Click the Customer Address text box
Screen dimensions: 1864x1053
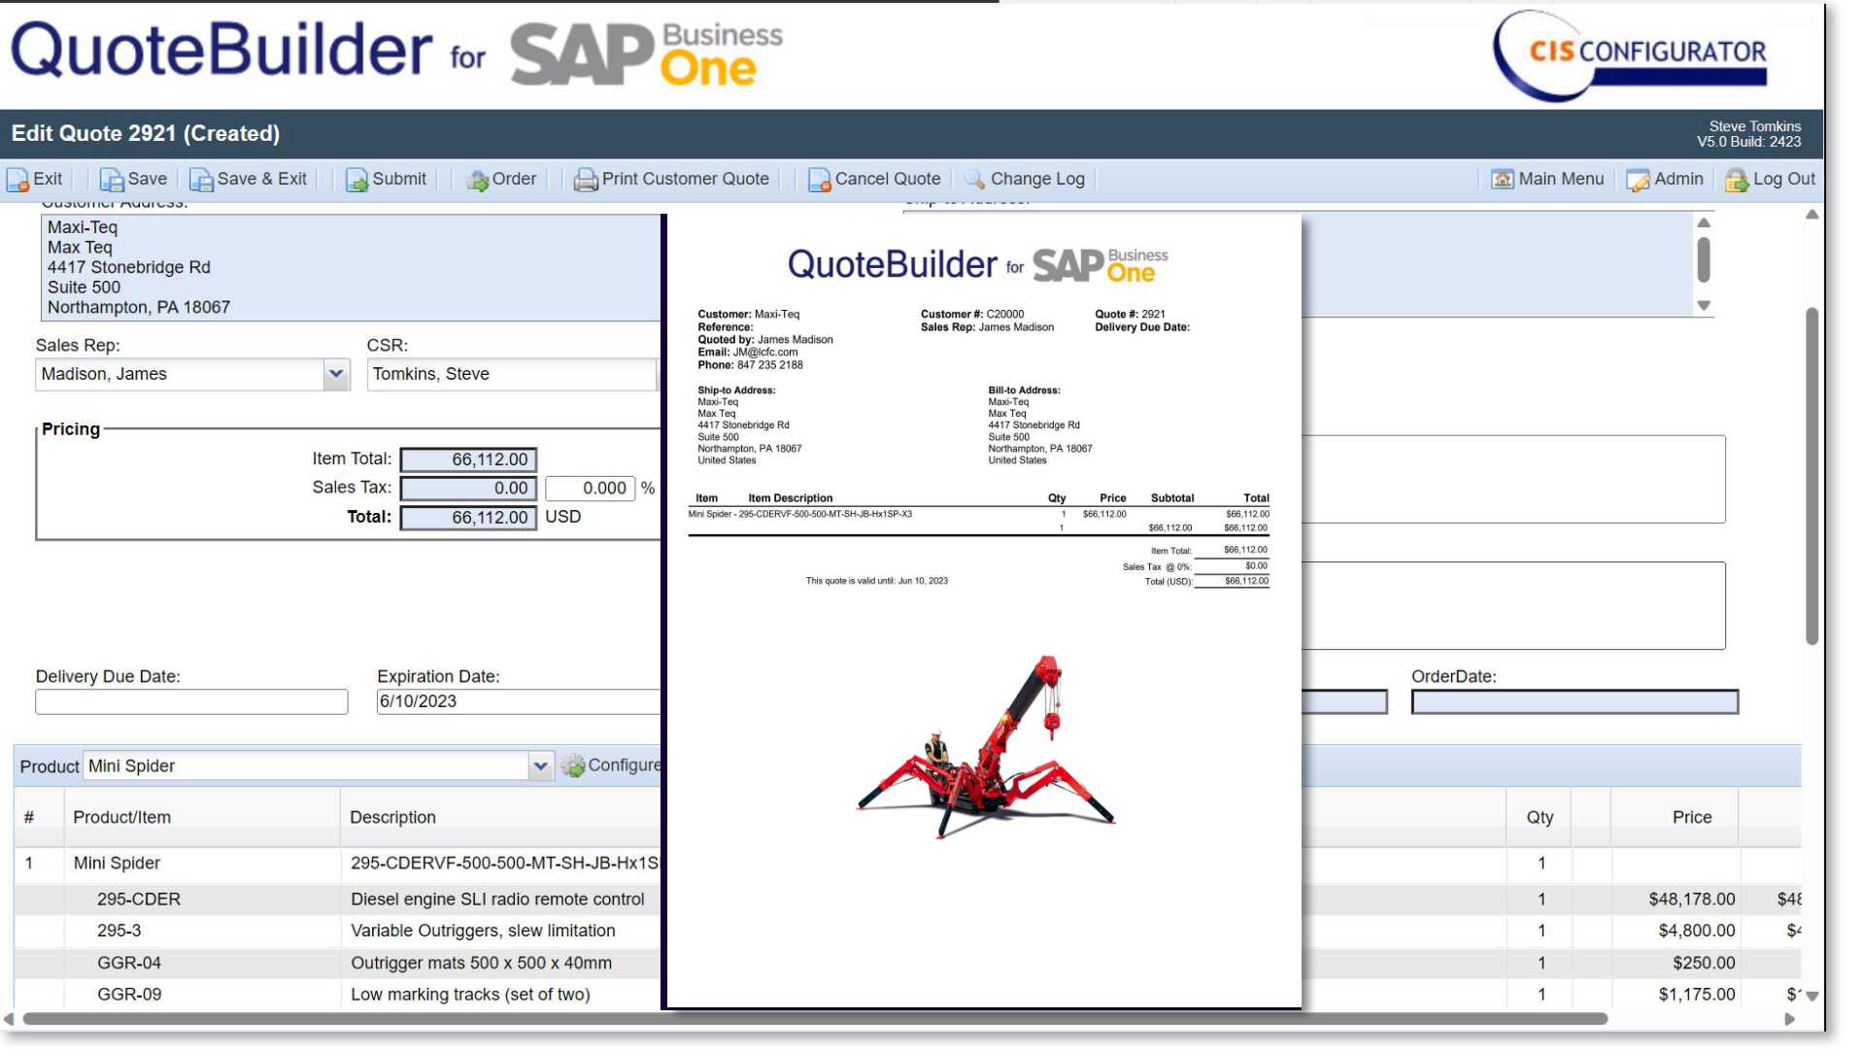[x=351, y=267]
